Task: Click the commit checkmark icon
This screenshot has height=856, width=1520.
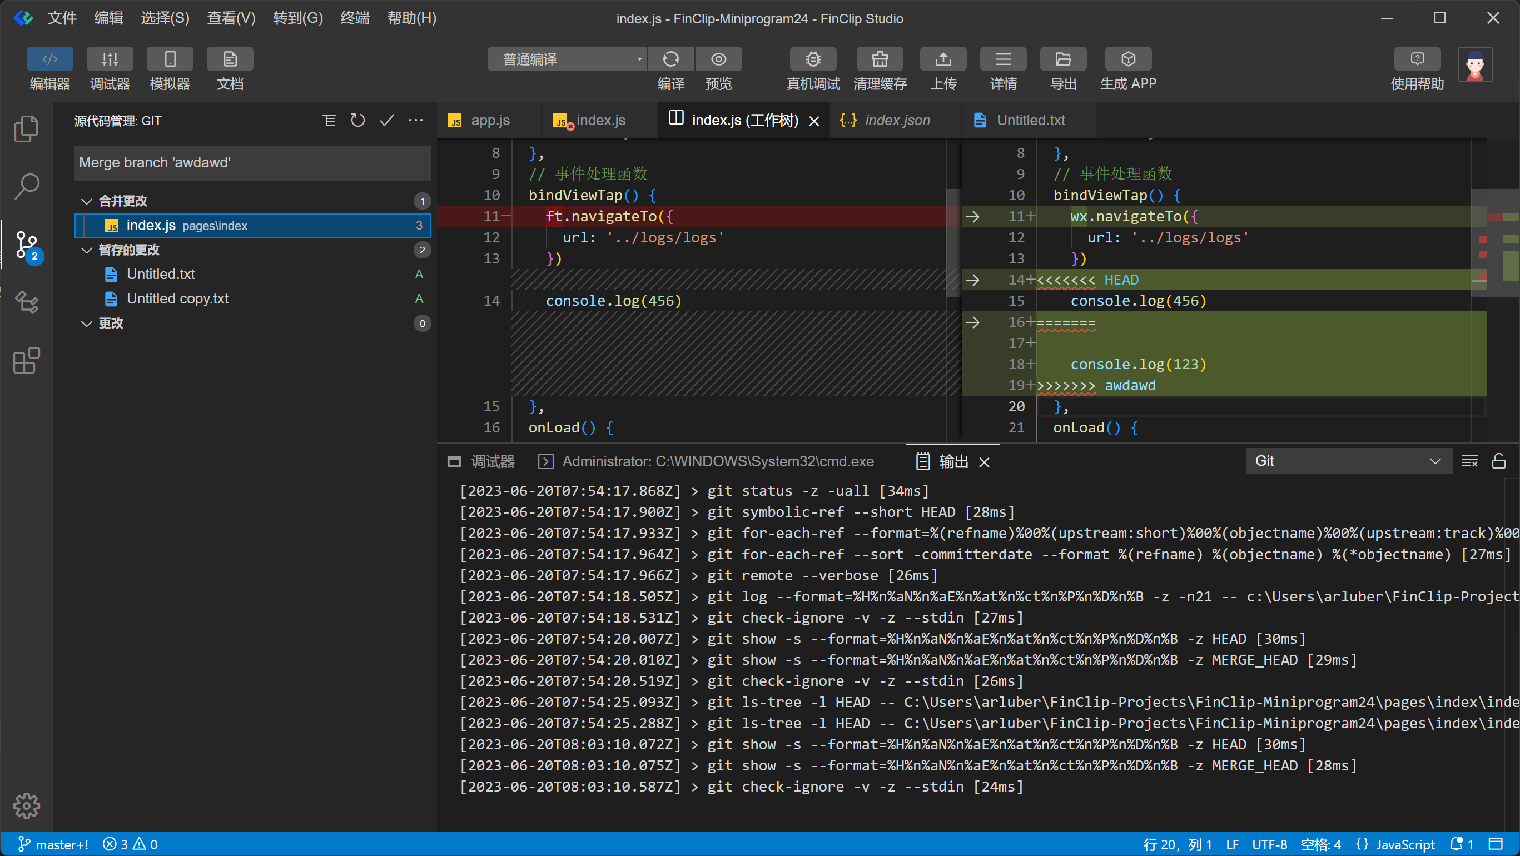Action: coord(386,121)
